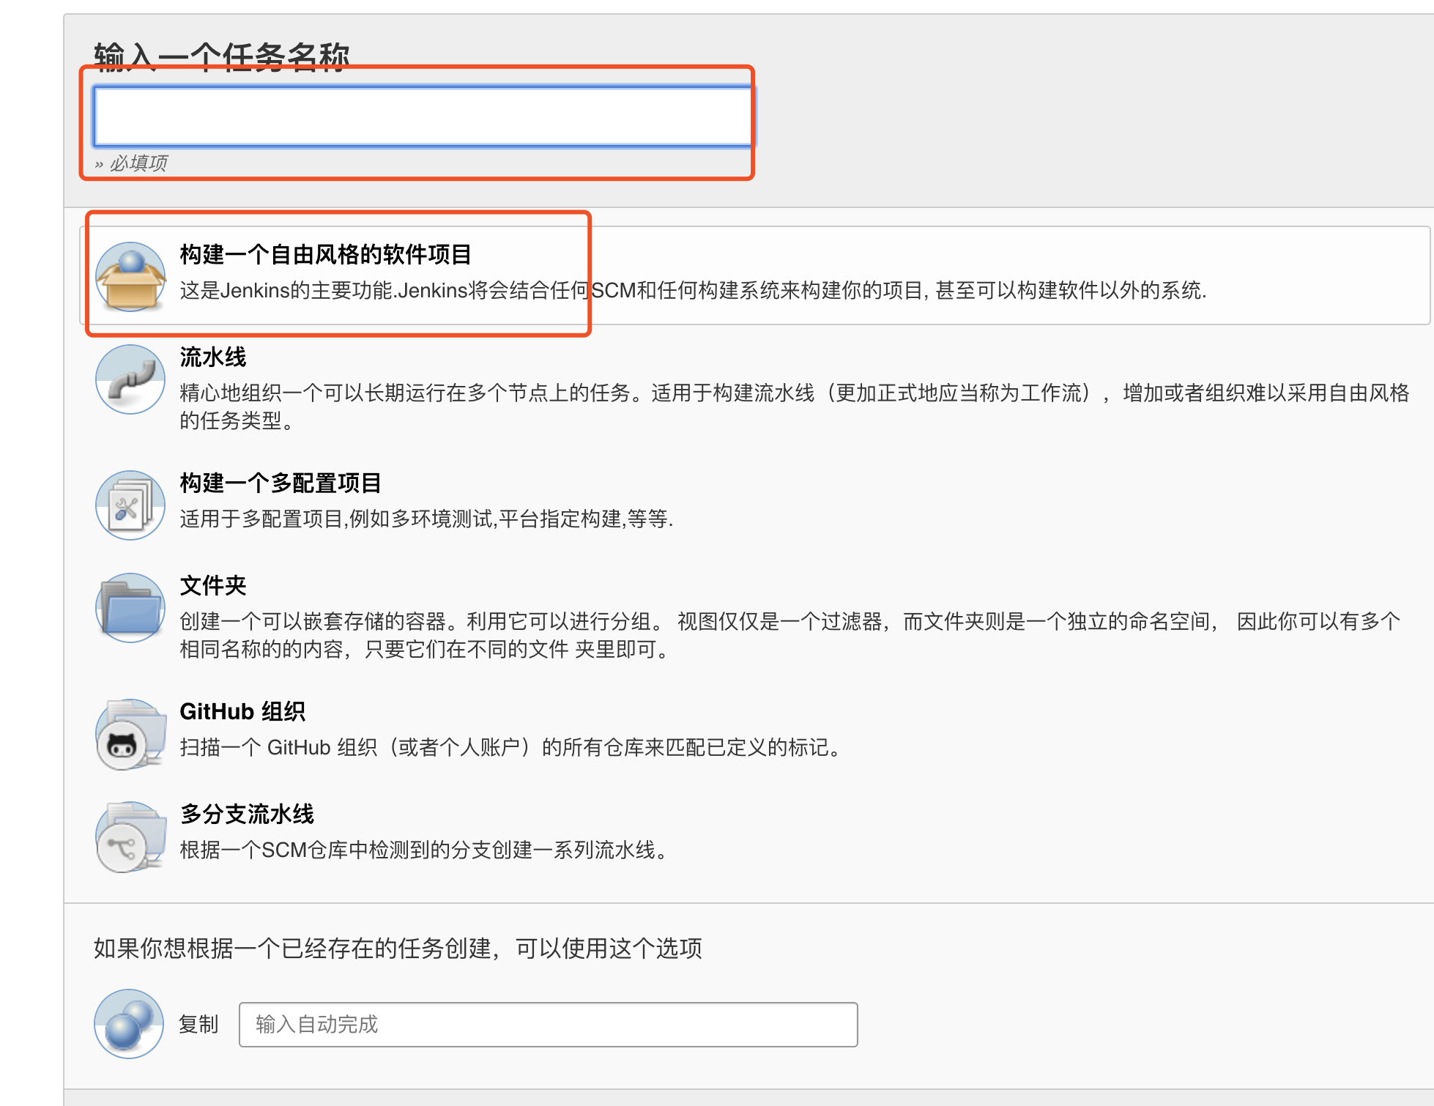Click the 输入自动完成 copy-from field
Viewport: 1434px width, 1106px height.
tap(548, 1025)
